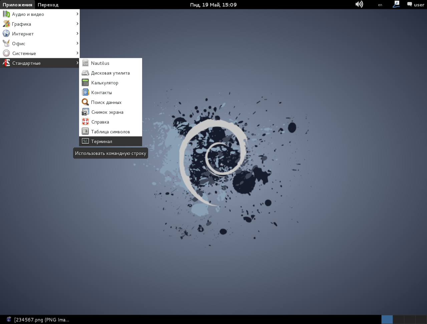Click the Графика palette icon
Viewport: 427px width, 324px height.
point(6,24)
